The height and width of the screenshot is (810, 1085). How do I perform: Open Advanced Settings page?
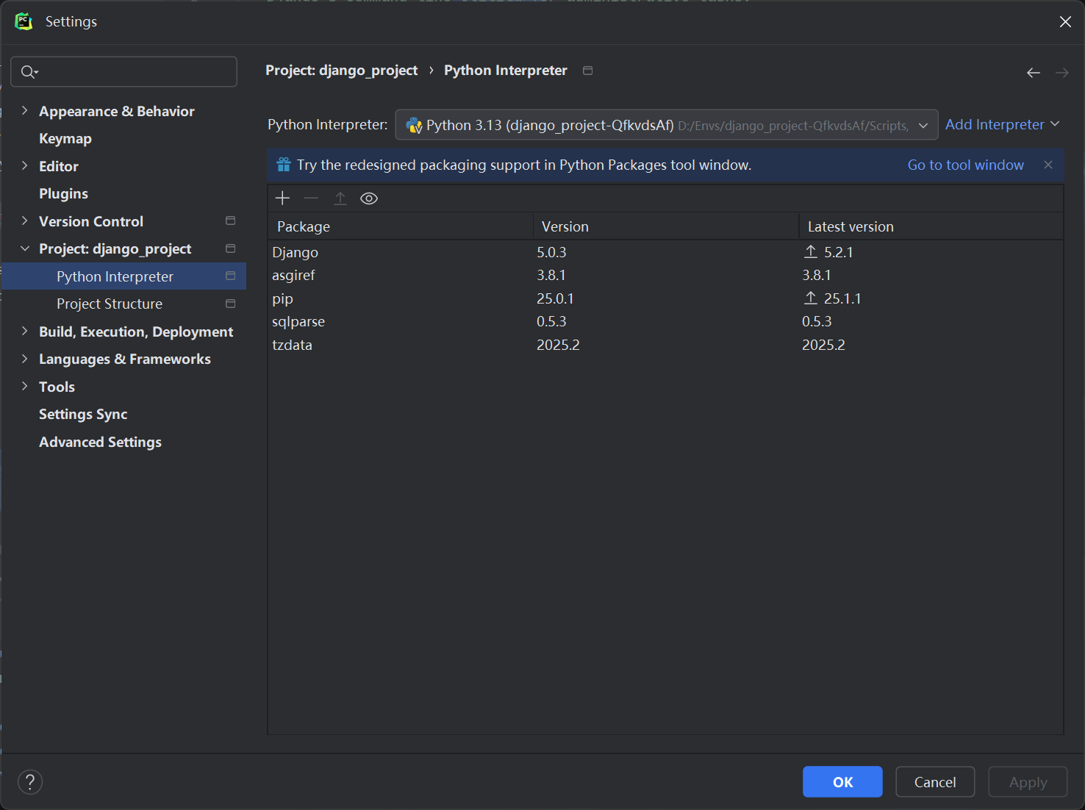point(100,442)
